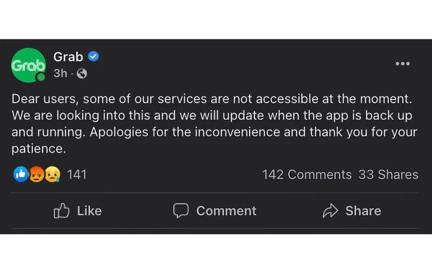Open the Grab page name link
Screen dimensions: 432x273
pyautogui.click(x=68, y=57)
